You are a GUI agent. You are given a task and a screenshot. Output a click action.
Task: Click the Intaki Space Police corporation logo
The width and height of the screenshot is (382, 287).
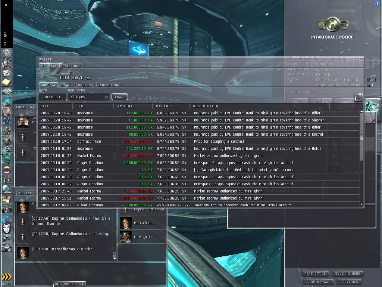tap(332, 24)
